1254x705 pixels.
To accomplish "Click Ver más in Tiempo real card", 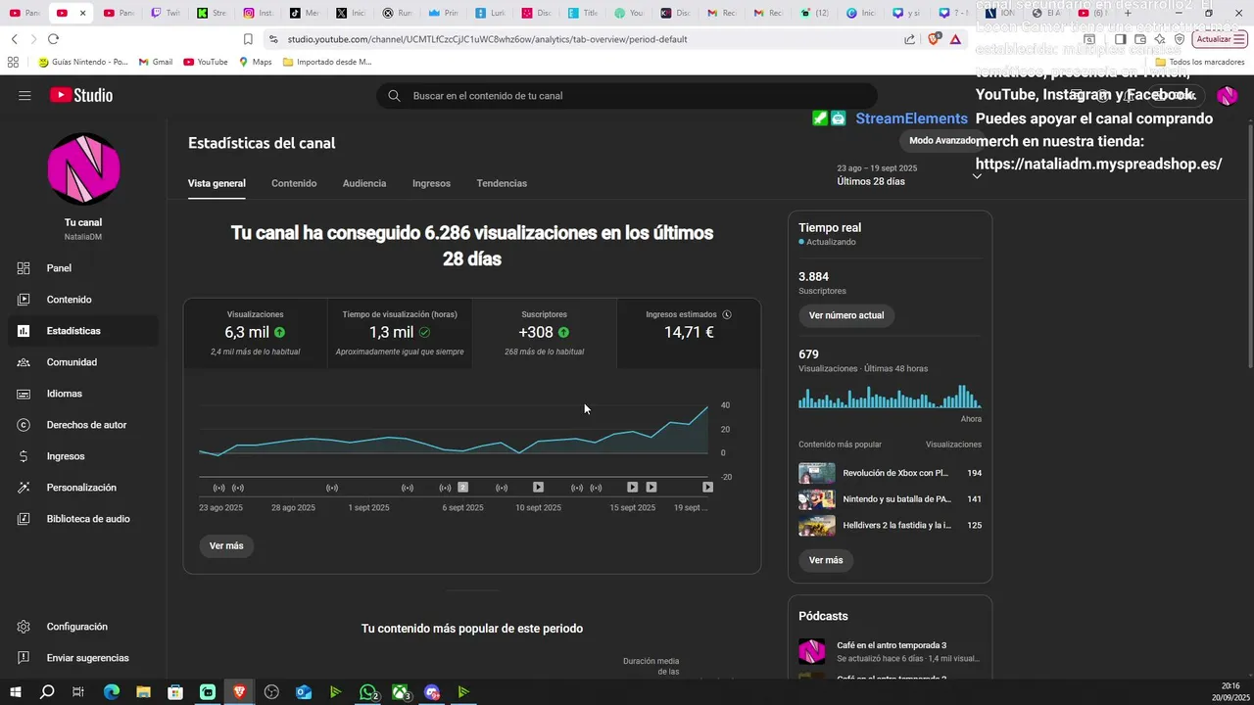I will (826, 560).
